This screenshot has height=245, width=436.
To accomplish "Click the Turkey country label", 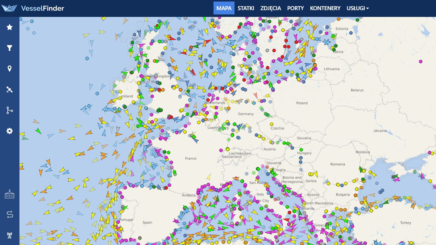I will click(x=405, y=223).
